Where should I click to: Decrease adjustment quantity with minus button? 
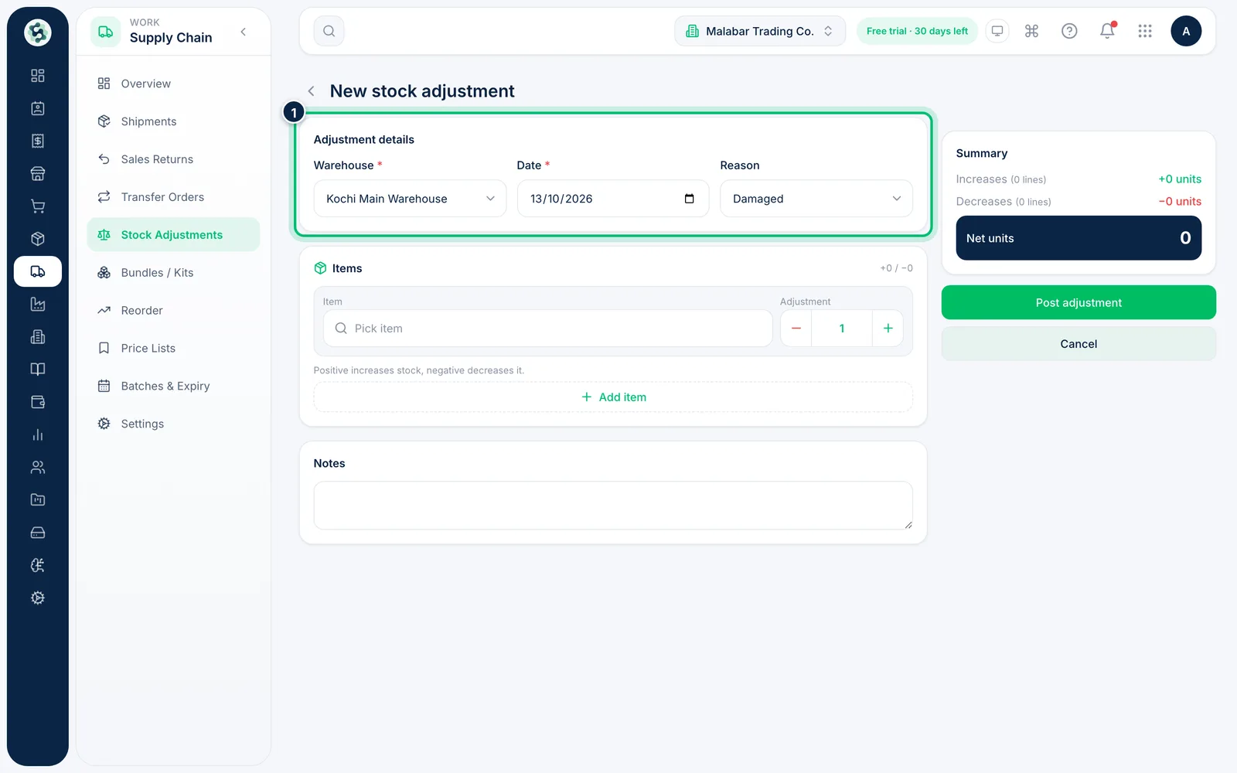(x=796, y=329)
